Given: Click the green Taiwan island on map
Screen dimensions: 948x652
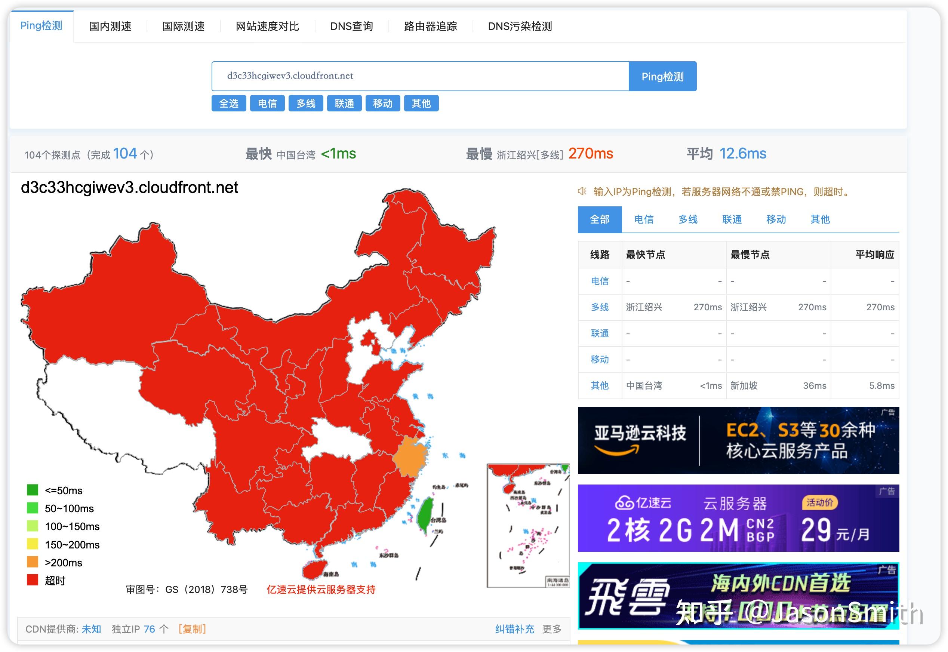Looking at the screenshot, I should [425, 516].
